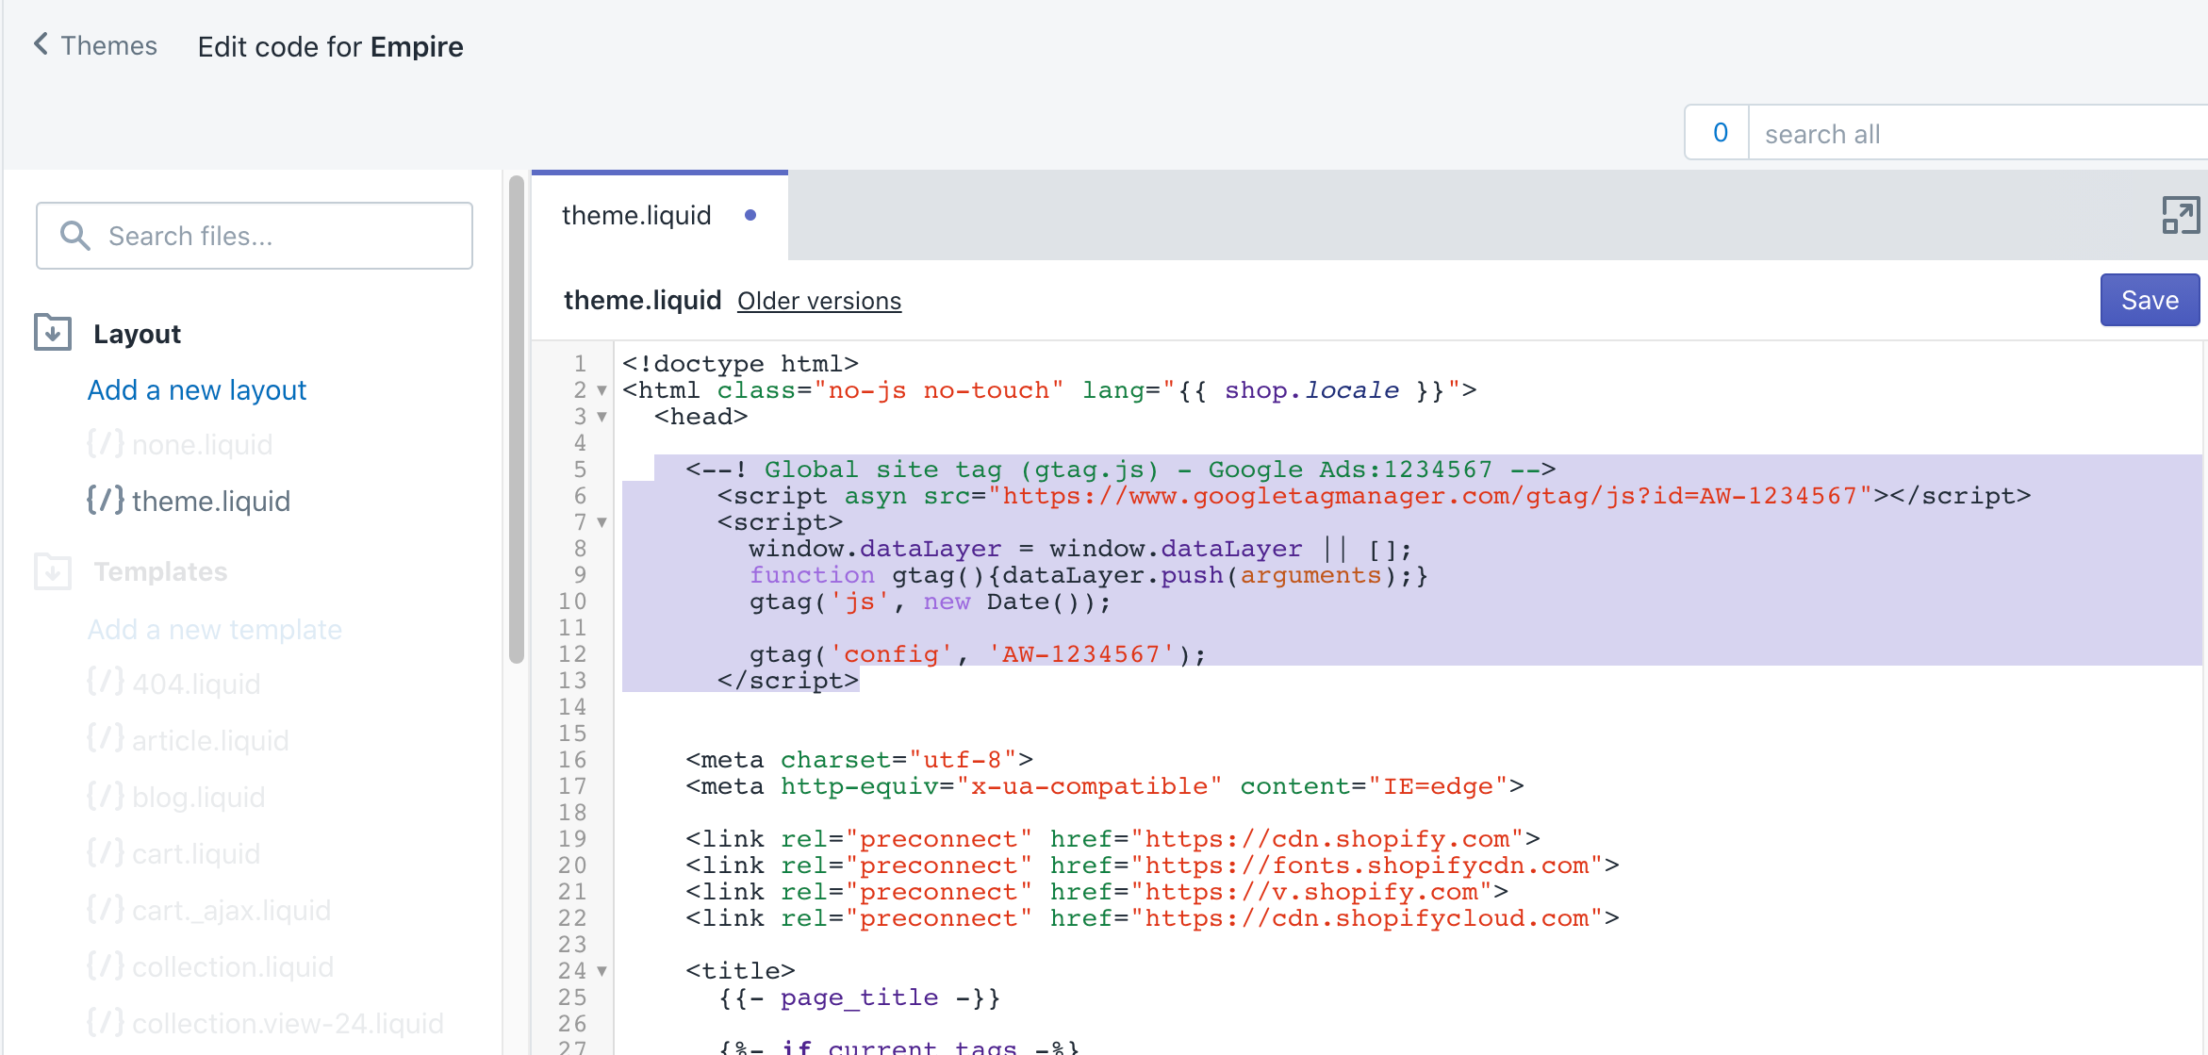Screen dimensions: 2208x1055
Task: Click the file icon next to article.liquid
Action: [105, 739]
